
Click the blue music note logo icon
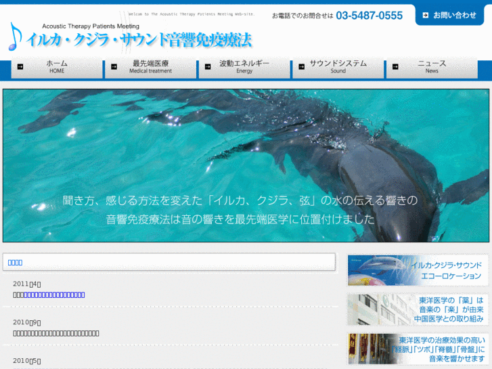click(x=14, y=37)
